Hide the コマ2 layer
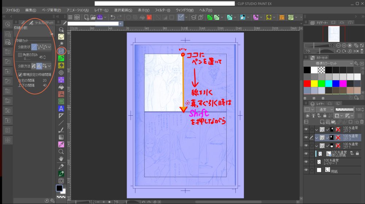 point(306,129)
